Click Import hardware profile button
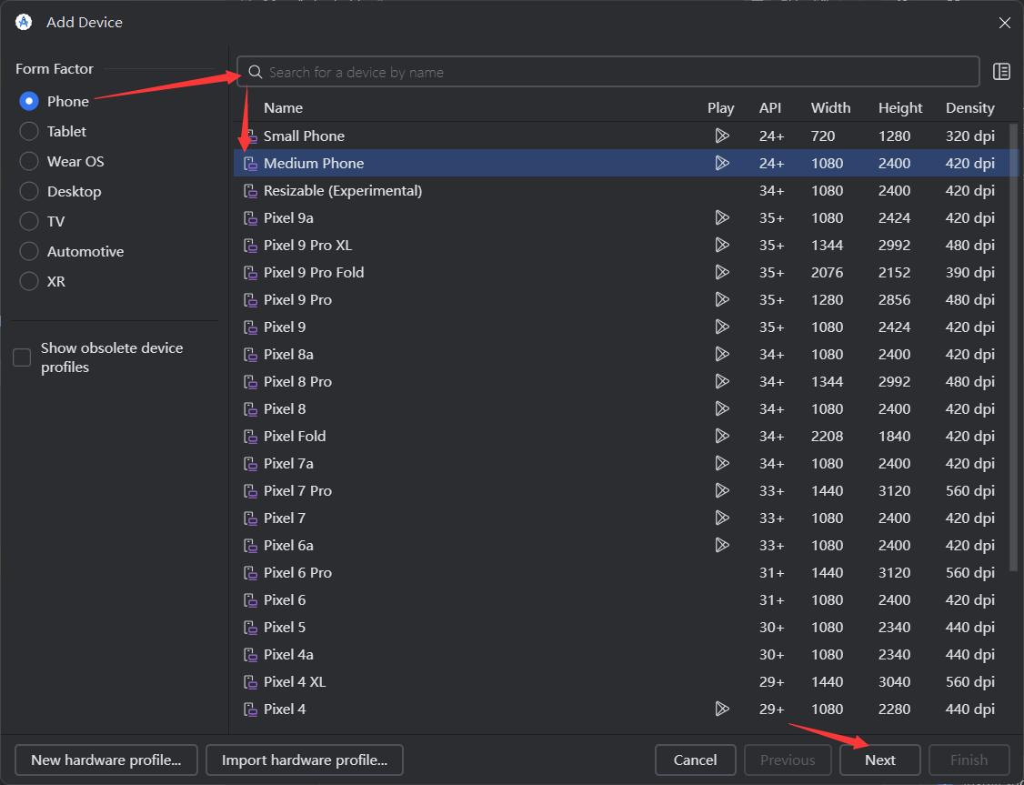This screenshot has height=785, width=1024. pyautogui.click(x=305, y=760)
